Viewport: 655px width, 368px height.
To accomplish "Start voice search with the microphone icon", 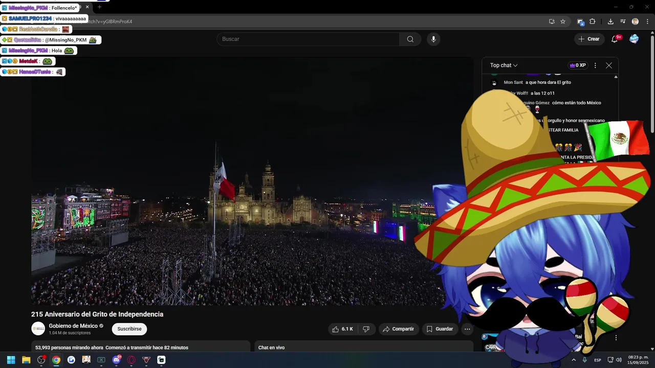I will point(433,39).
